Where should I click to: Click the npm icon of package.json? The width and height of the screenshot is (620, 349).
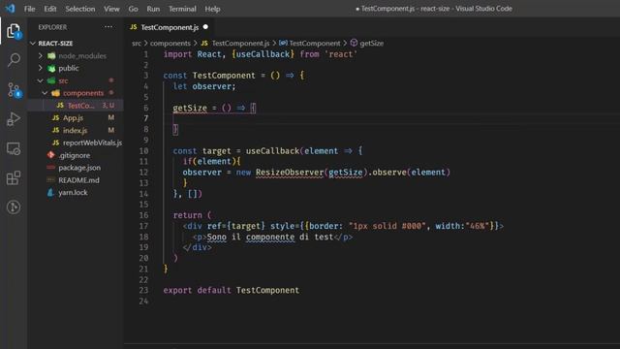click(x=50, y=168)
